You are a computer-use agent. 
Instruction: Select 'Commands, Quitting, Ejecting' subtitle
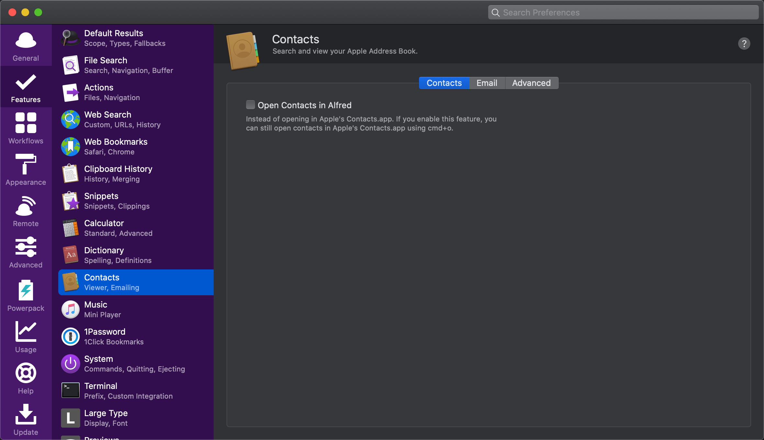[x=135, y=369]
